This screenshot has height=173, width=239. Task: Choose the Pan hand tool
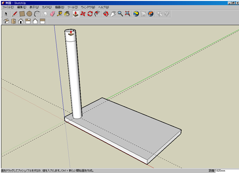coord(113,14)
